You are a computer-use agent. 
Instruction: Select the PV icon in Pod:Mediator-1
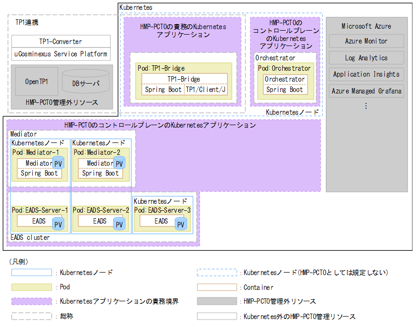click(58, 162)
